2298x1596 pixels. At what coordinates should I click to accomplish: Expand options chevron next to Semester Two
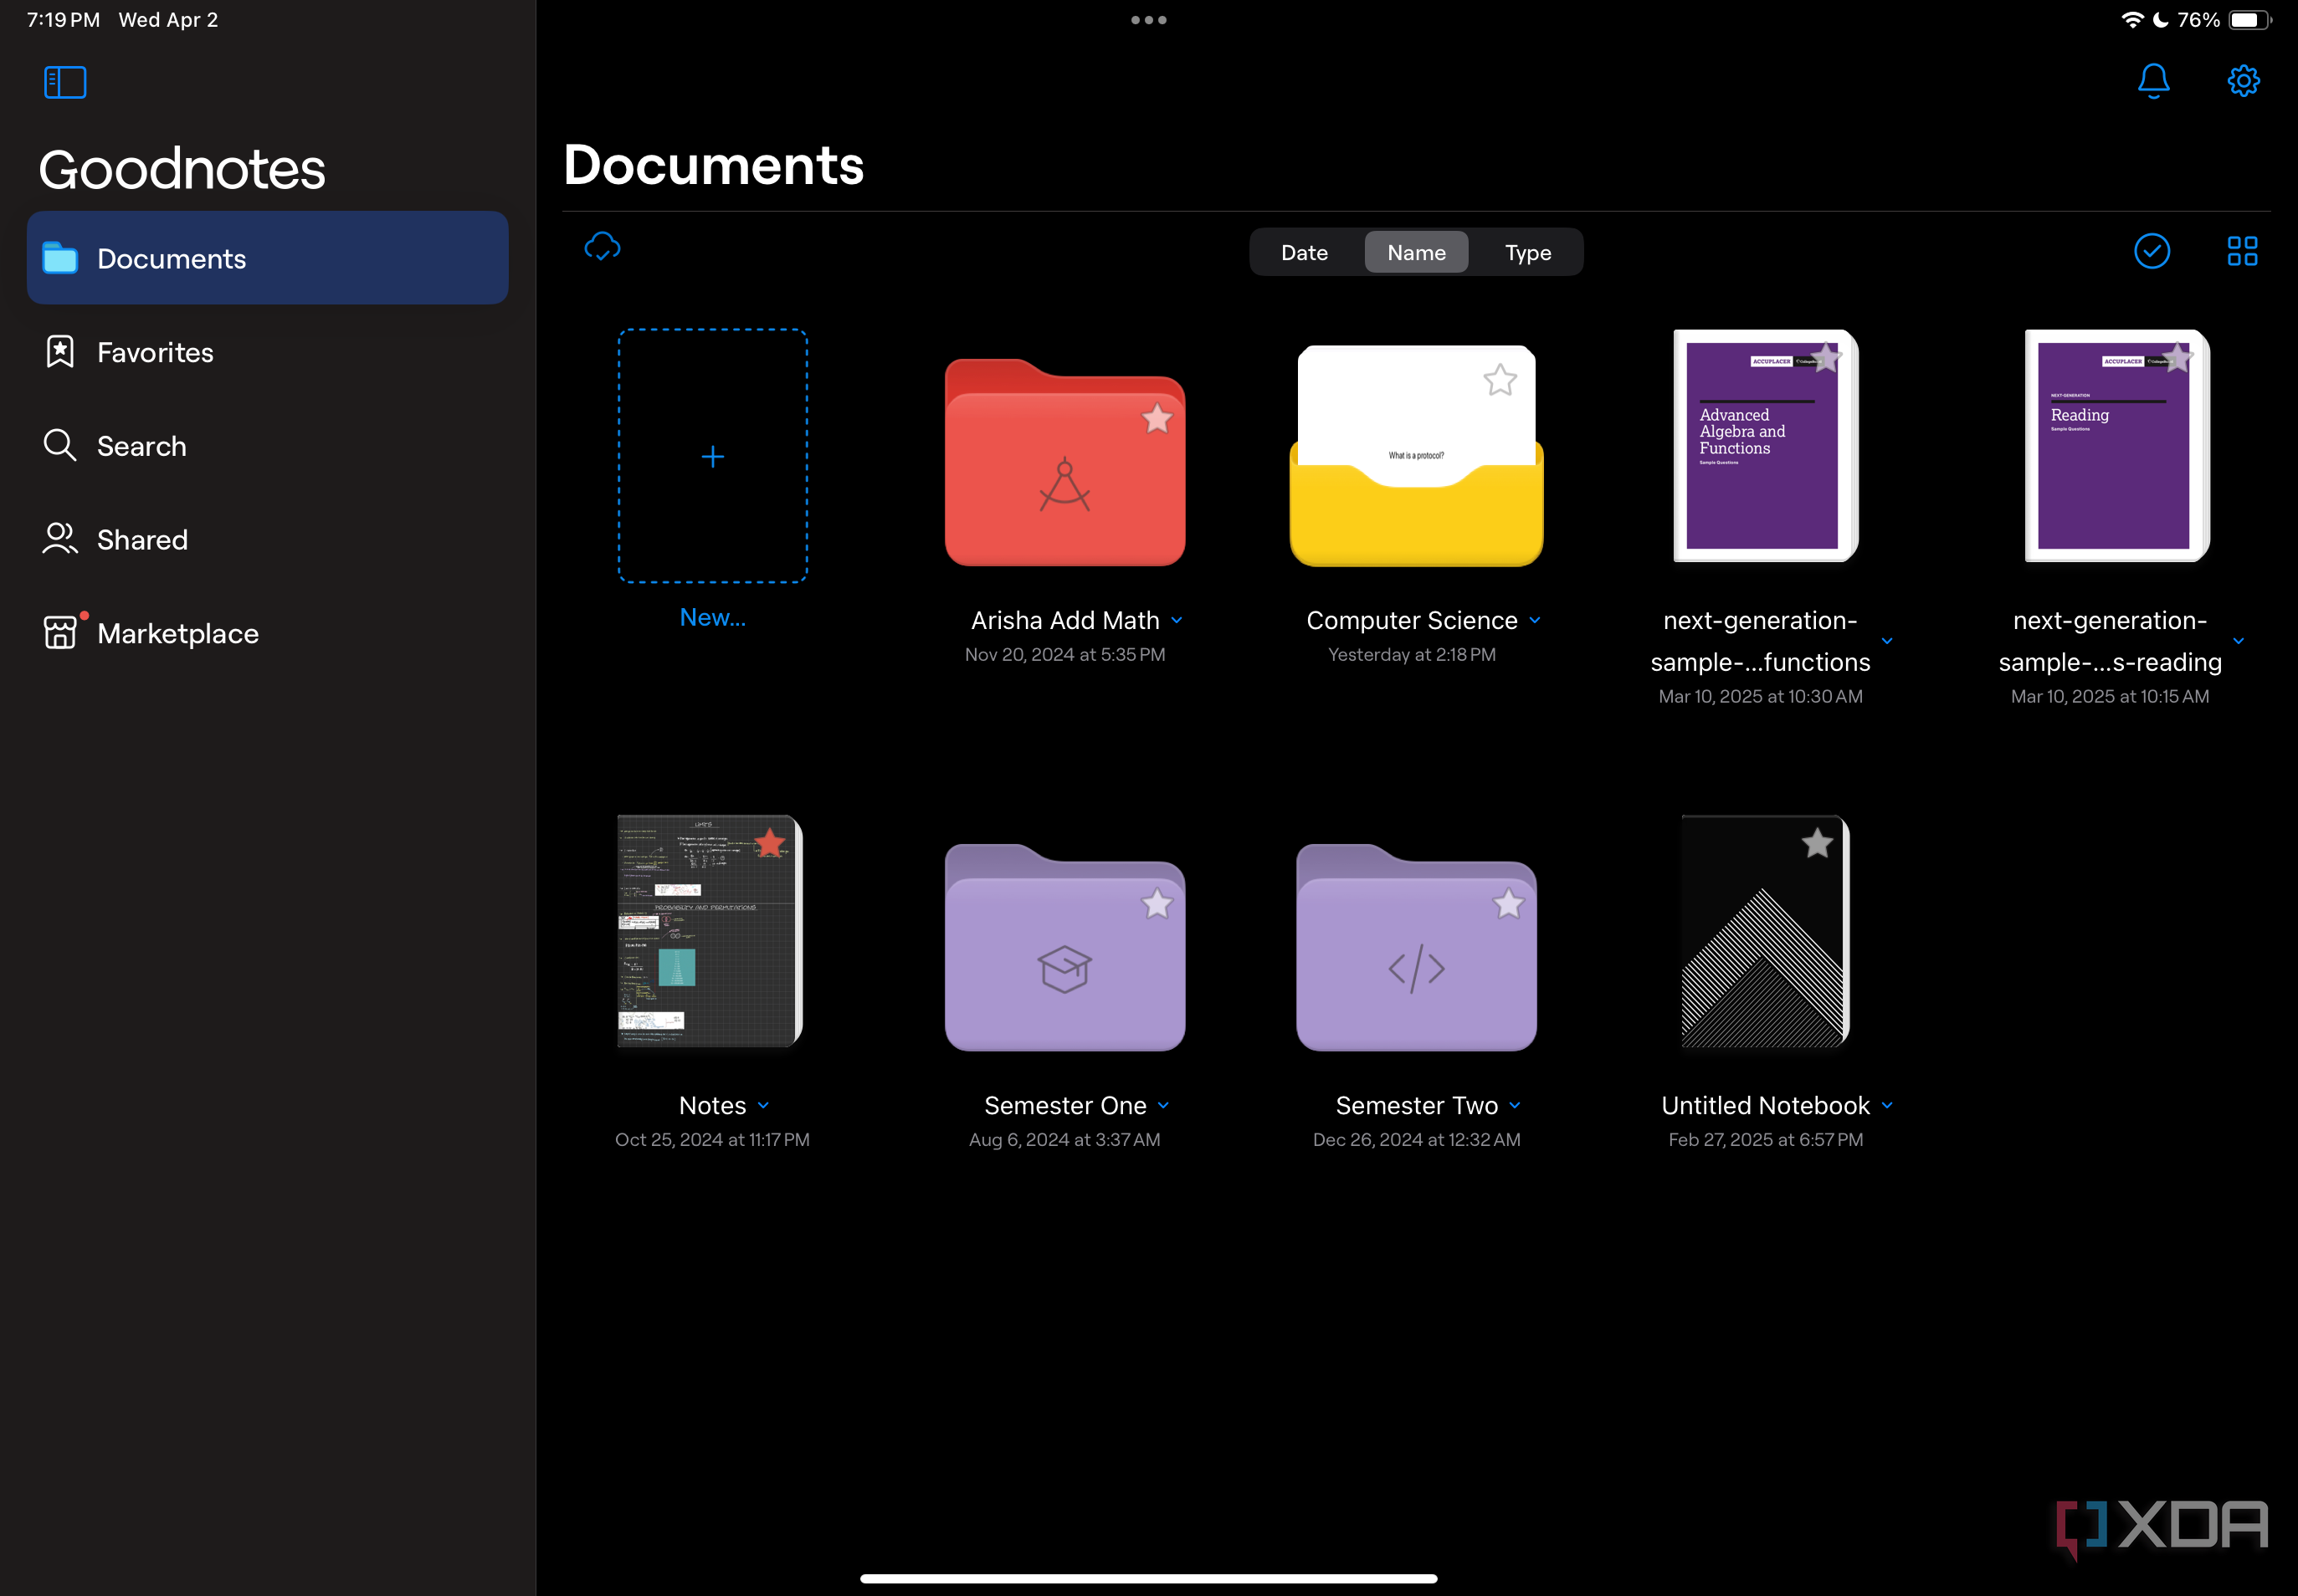1515,1106
